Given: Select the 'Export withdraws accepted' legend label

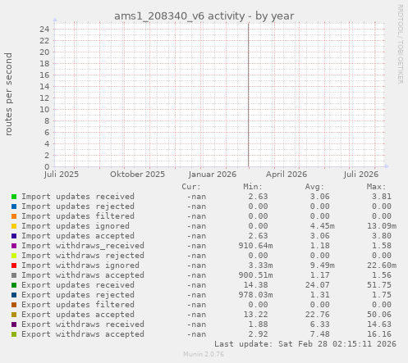Looking at the screenshot, I should [83, 334].
